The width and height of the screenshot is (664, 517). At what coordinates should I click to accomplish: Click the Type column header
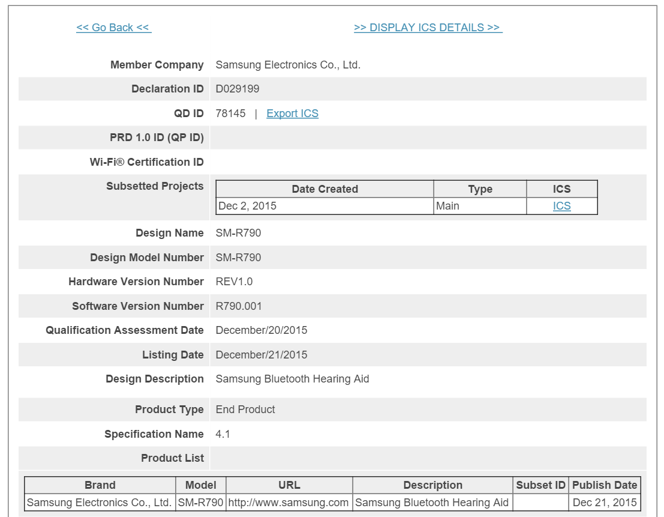(480, 189)
